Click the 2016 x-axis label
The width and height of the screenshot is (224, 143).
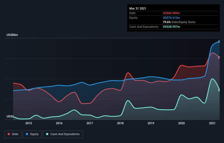[x=59, y=123]
